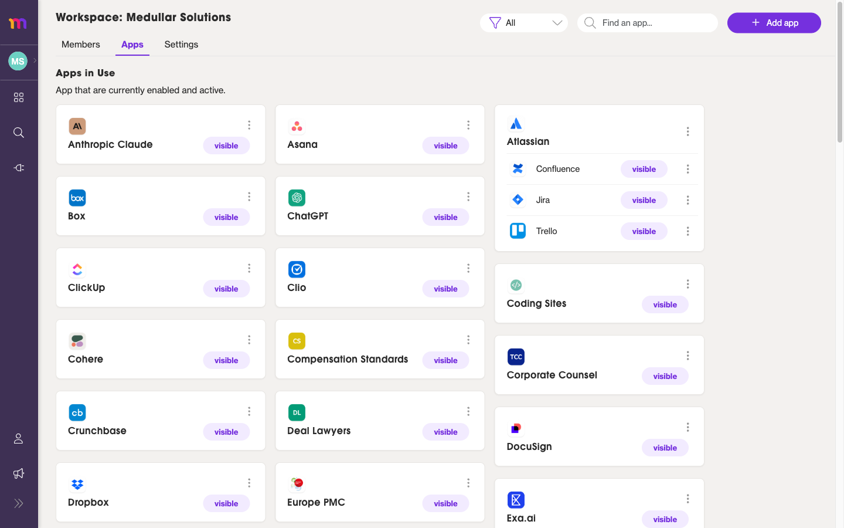844x528 pixels.
Task: Open the dashboard grid icon in the sidebar
Action: click(x=19, y=97)
